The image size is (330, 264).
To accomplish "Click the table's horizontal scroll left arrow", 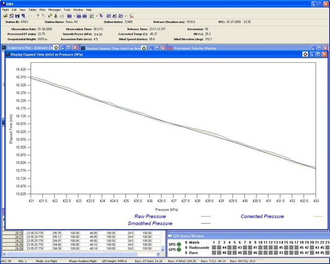I will click(4, 254).
